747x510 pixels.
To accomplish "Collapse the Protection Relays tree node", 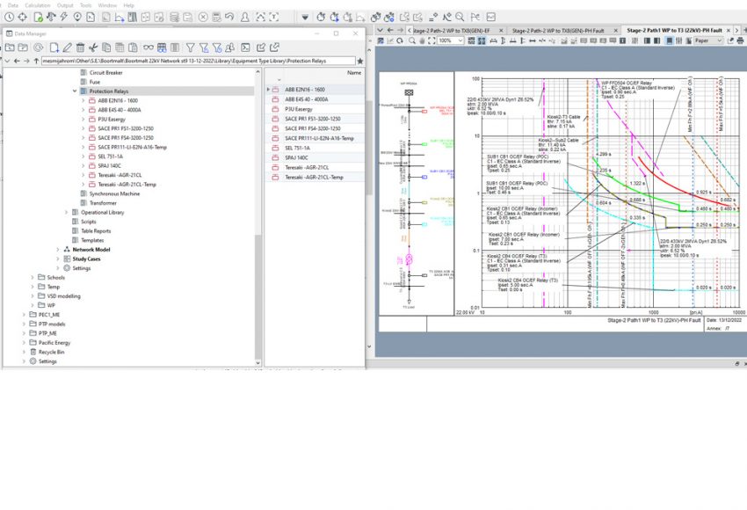I will (x=75, y=91).
